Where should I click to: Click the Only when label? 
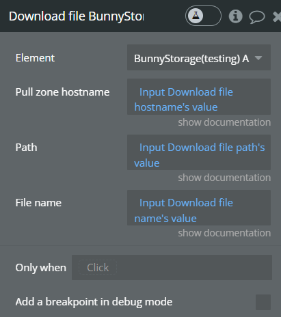[x=41, y=268]
